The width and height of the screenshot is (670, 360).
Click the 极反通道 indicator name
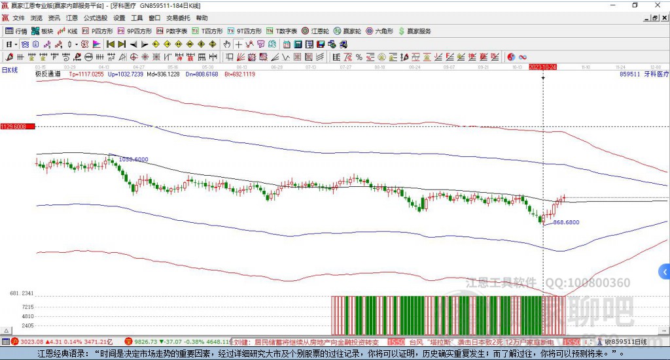pyautogui.click(x=48, y=74)
